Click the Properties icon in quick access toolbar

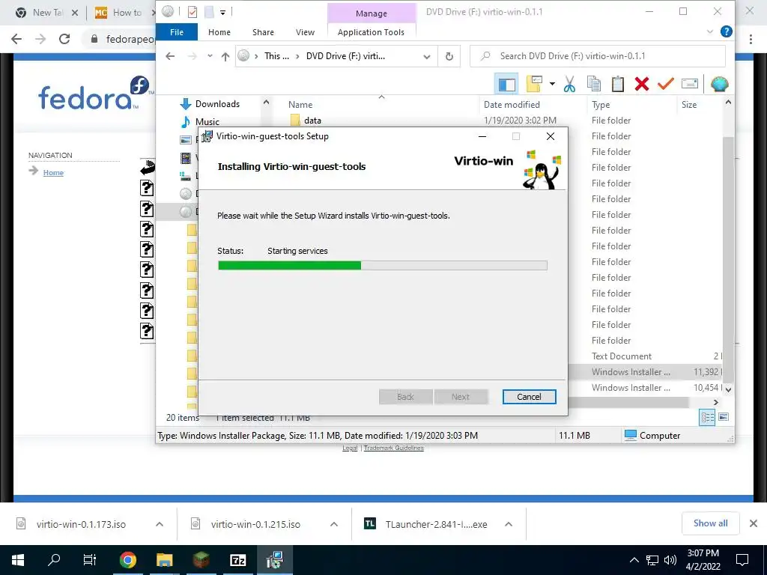pos(192,12)
